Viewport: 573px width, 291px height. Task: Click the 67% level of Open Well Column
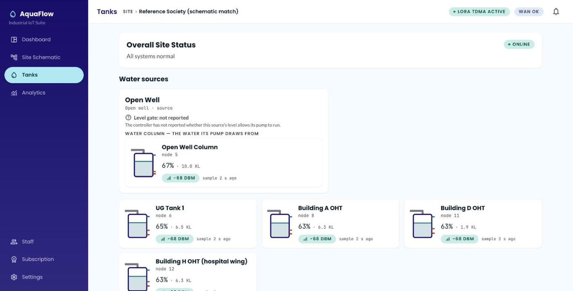coord(168,166)
